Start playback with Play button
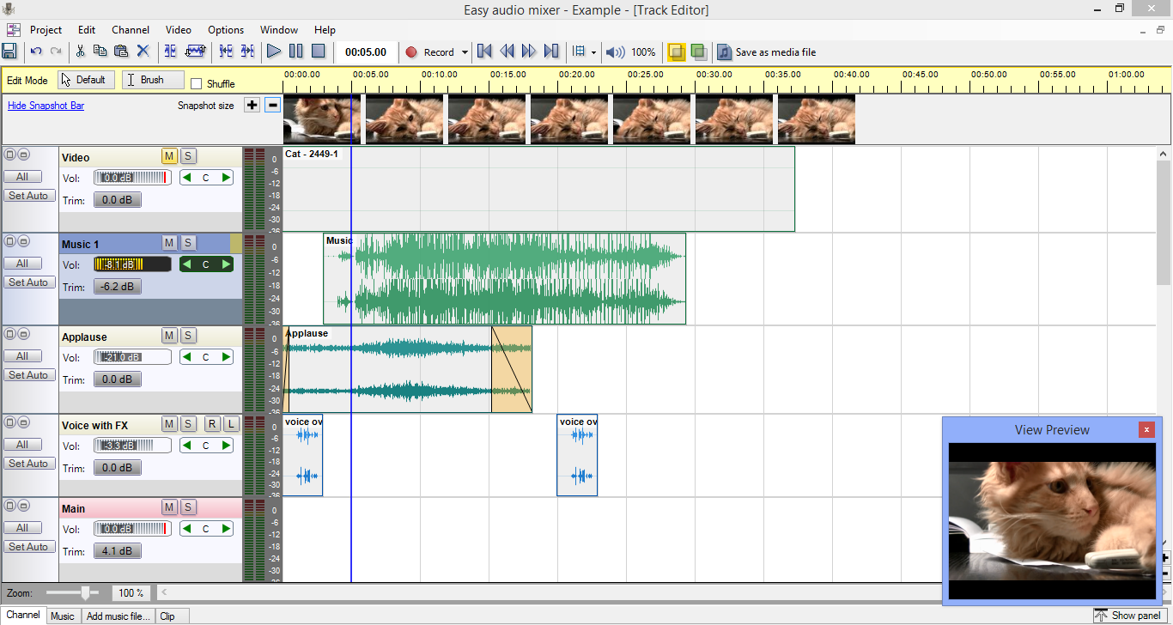The width and height of the screenshot is (1173, 625). [x=274, y=52]
